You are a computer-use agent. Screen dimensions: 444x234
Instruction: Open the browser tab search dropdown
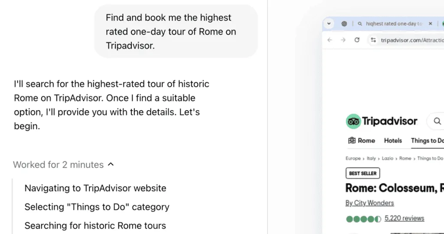329,24
